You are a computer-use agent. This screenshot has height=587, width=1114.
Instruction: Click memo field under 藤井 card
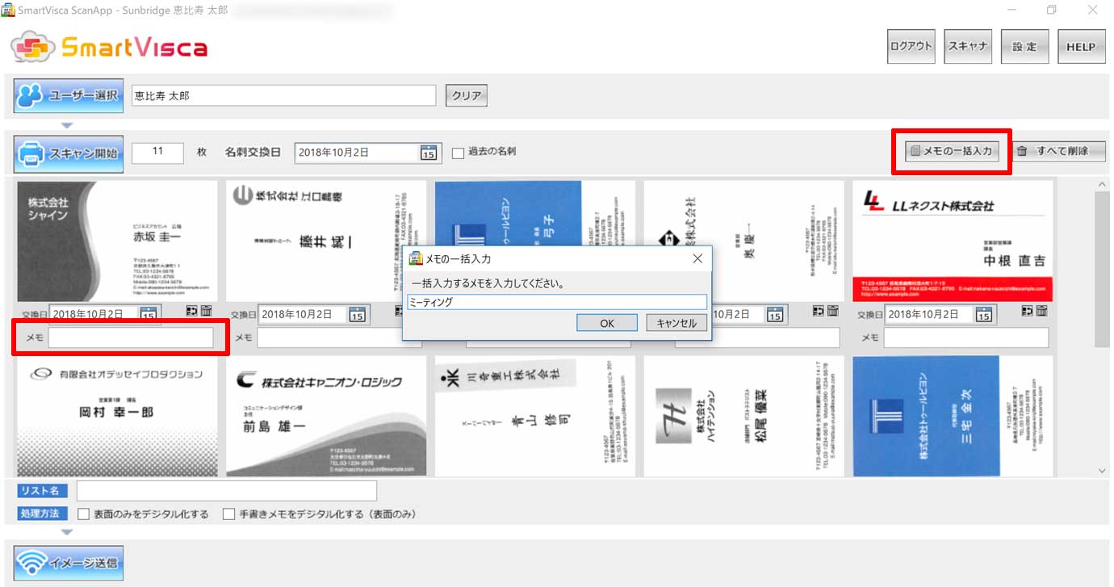(x=329, y=338)
